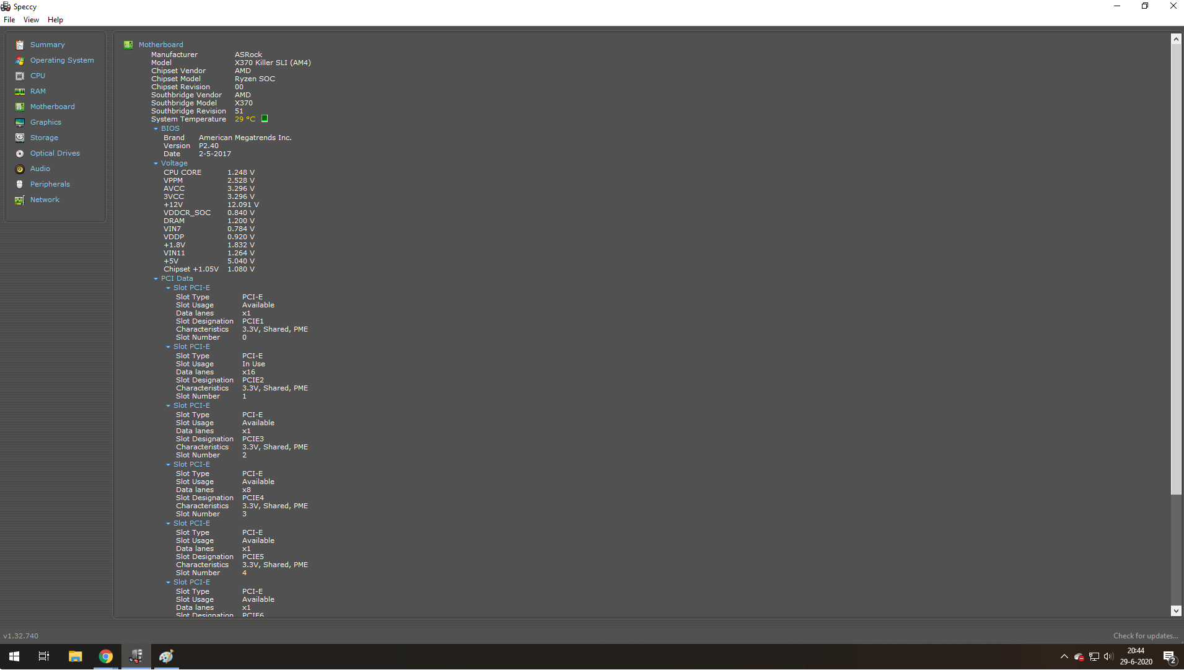Viewport: 1184px width, 670px height.
Task: Open the File menu
Action: point(9,20)
